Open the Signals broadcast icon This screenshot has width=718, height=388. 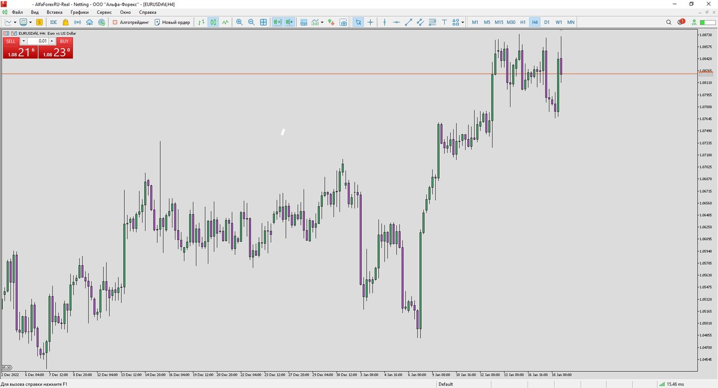[x=77, y=22]
